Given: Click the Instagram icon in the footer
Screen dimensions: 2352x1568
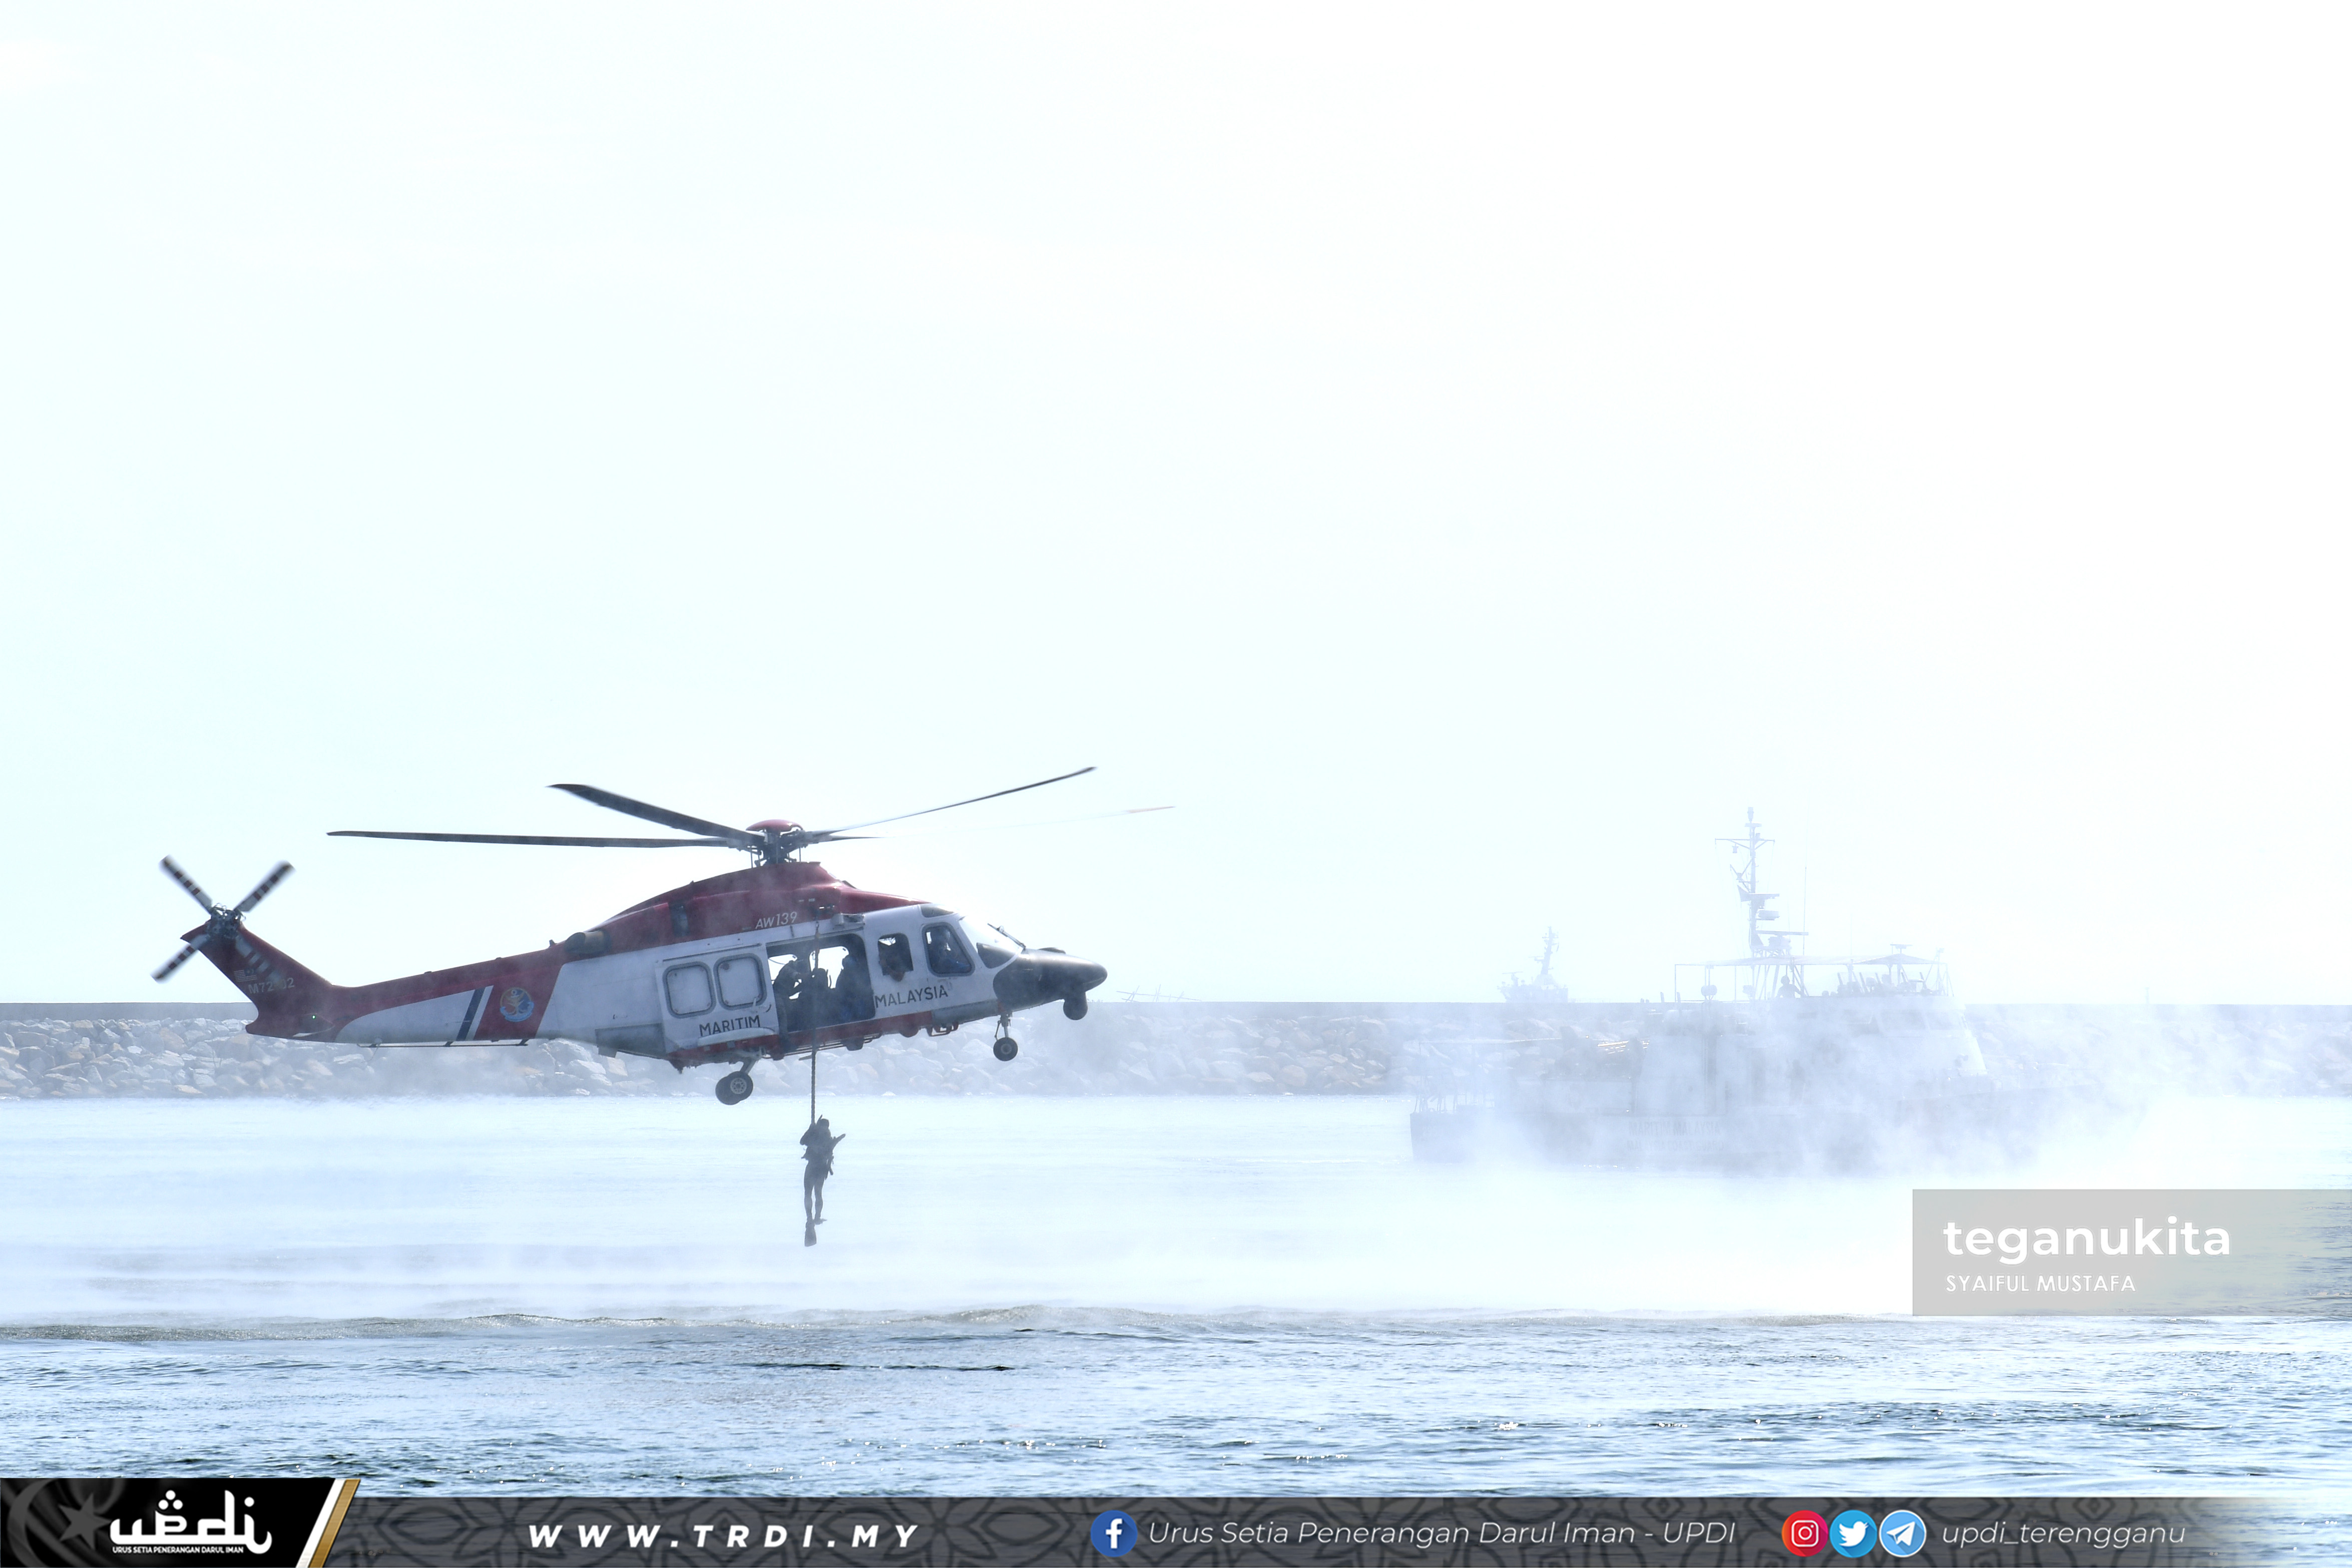Looking at the screenshot, I should coord(1804,1533).
